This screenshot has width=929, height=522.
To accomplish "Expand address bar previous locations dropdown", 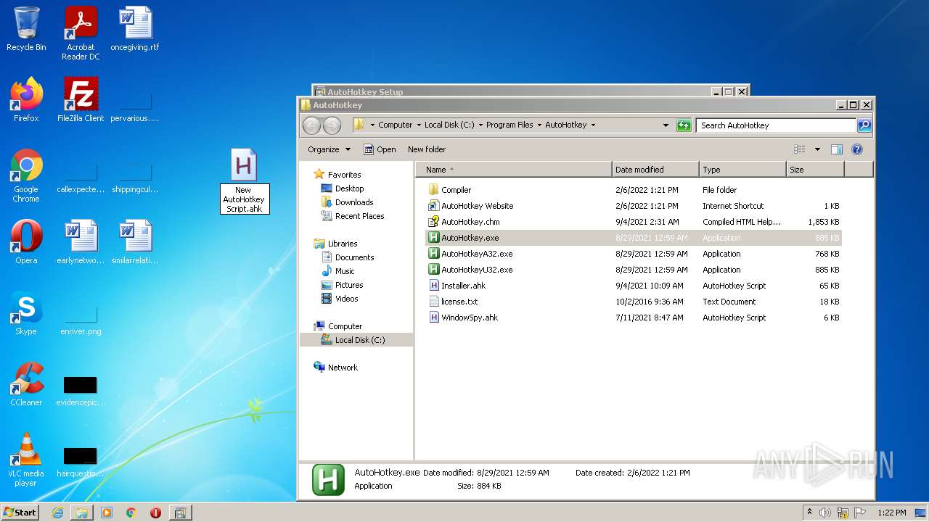I will (x=666, y=125).
